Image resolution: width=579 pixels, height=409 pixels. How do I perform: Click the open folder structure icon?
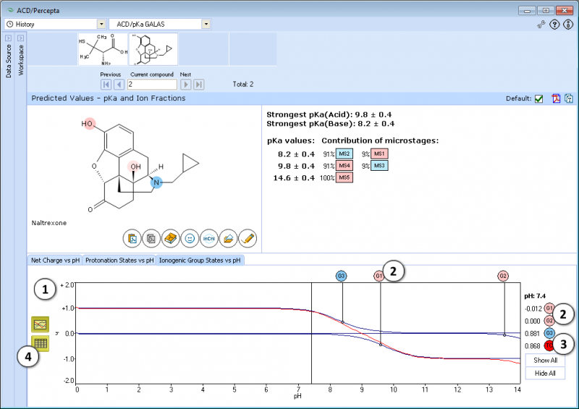pyautogui.click(x=228, y=239)
